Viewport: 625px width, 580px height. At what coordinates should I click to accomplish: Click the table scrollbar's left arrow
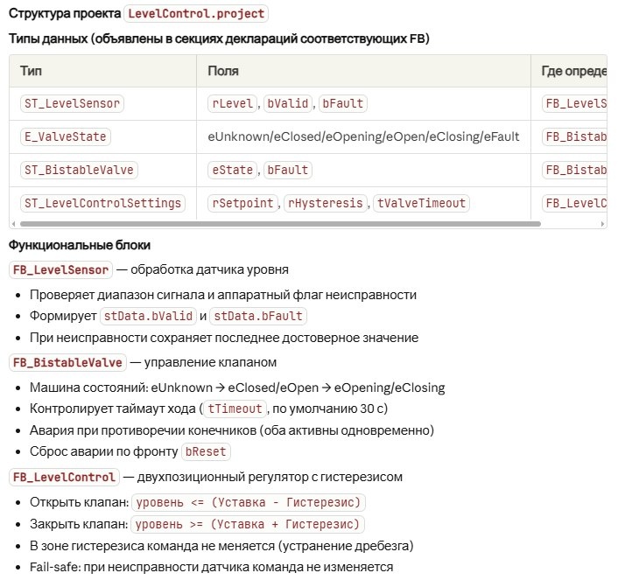pos(13,224)
